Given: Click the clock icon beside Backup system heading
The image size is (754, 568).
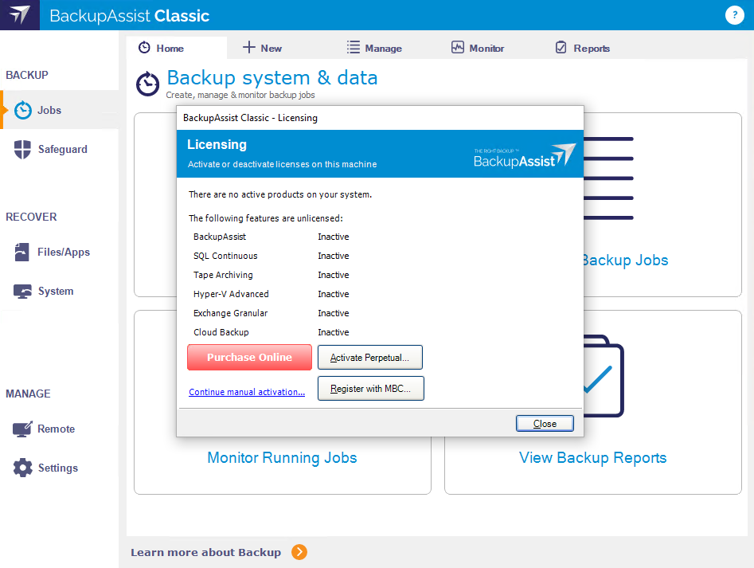Looking at the screenshot, I should point(147,83).
